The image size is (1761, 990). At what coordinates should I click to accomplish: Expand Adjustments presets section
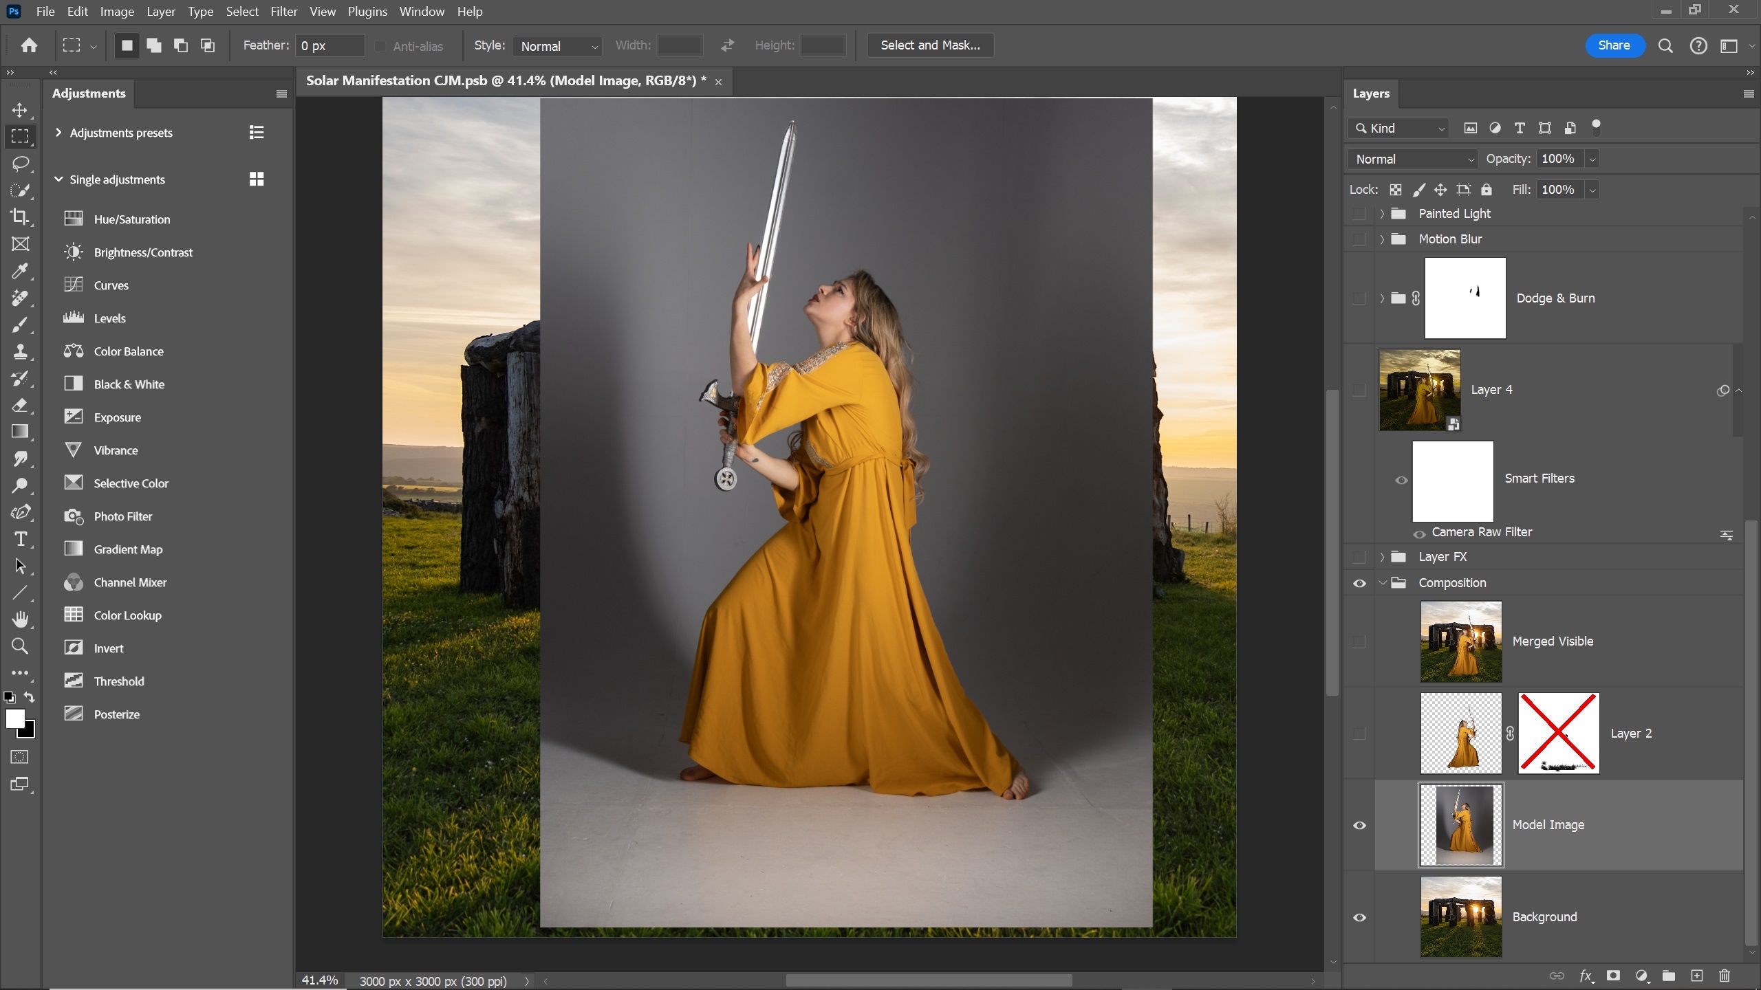(x=58, y=132)
